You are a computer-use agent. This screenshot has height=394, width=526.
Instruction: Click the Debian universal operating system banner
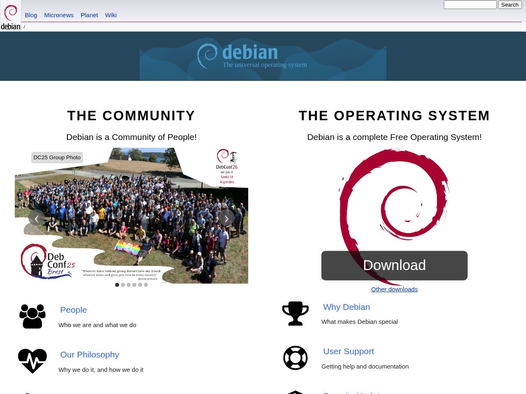coord(263,56)
